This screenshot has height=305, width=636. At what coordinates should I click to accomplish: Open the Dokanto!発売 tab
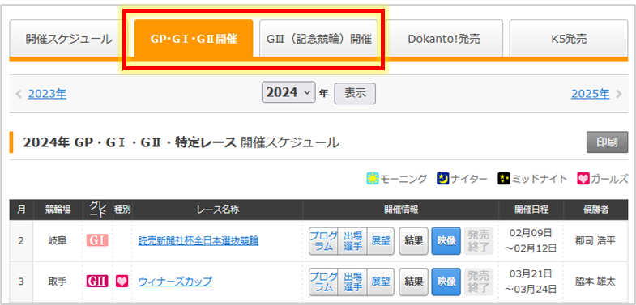444,39
